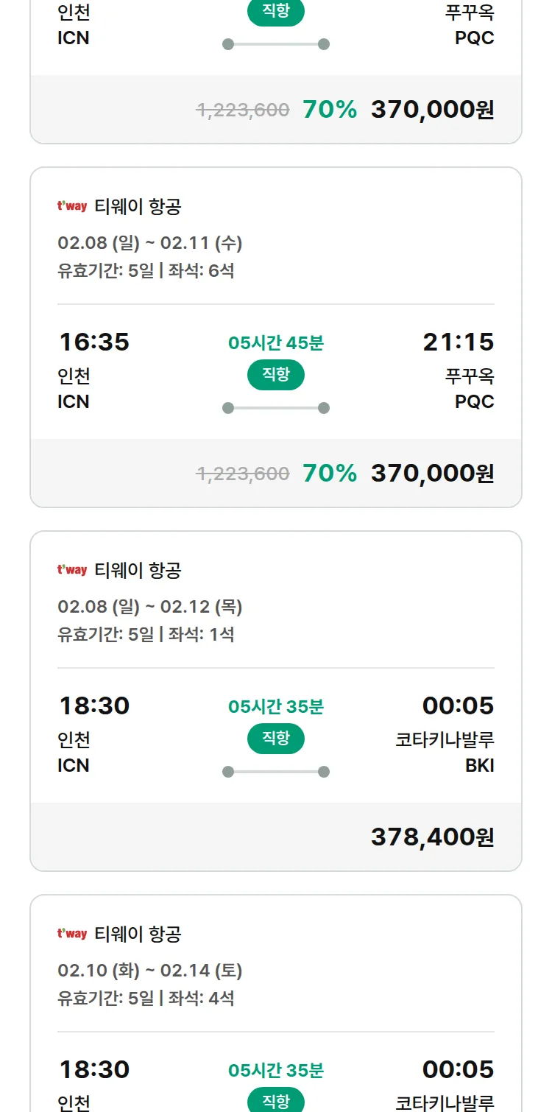Click the 16:35 departure time
This screenshot has height=1112, width=552.
pos(94,342)
